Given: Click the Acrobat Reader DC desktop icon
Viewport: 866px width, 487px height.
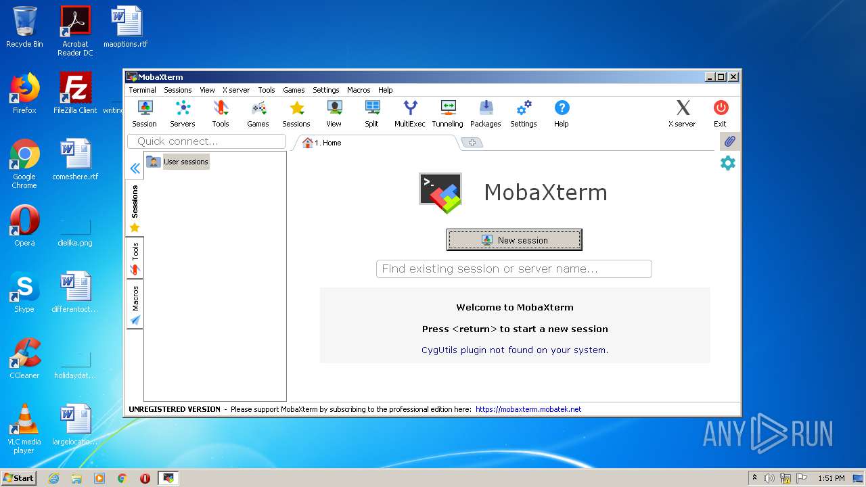Looking at the screenshot, I should pyautogui.click(x=75, y=31).
